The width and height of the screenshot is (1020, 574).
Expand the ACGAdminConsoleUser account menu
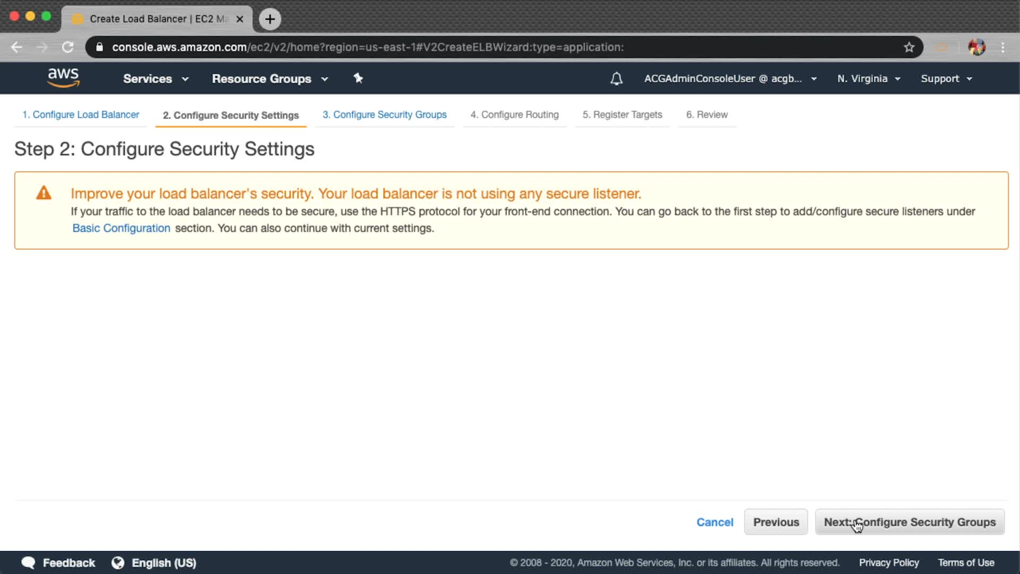pyautogui.click(x=730, y=79)
